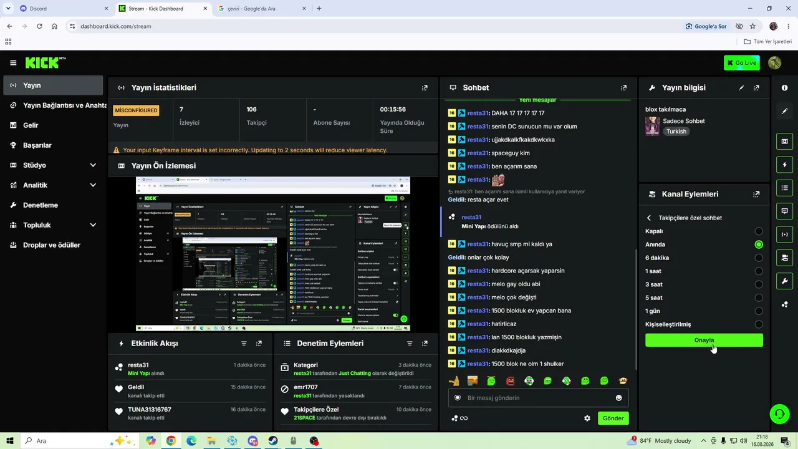The width and height of the screenshot is (798, 449).
Task: Select the Anında radio option
Action: pos(759,244)
